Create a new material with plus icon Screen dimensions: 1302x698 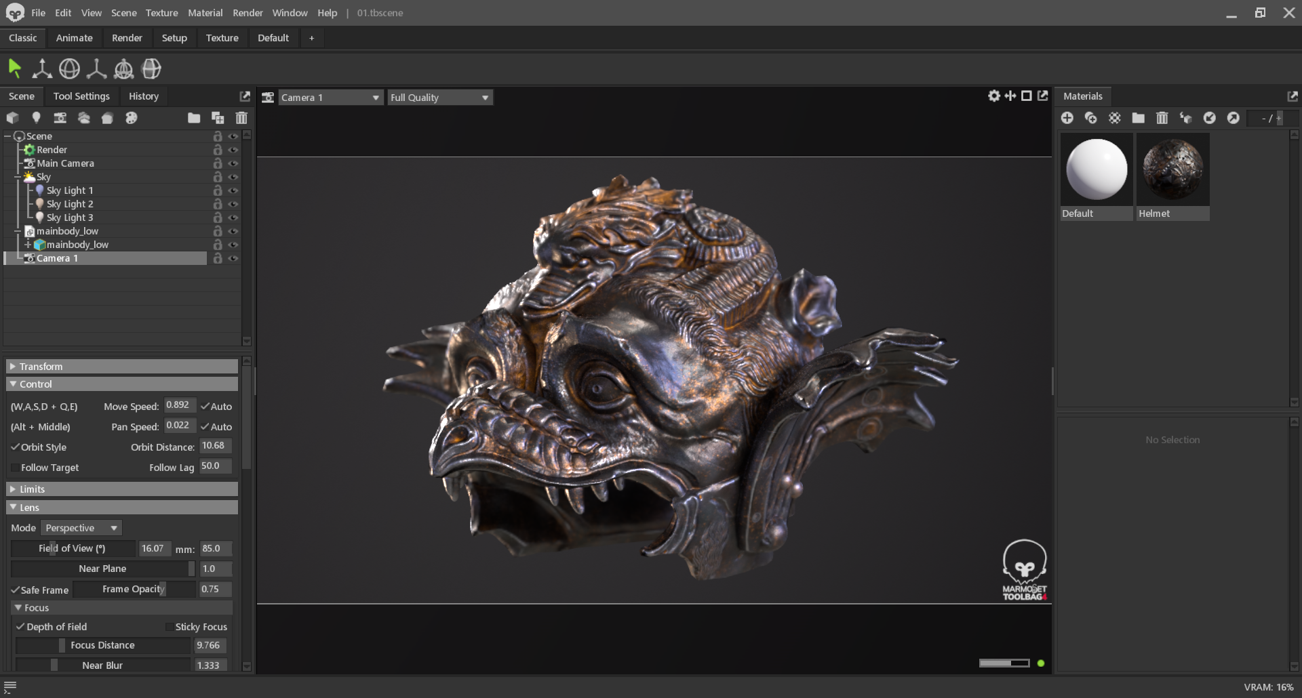tap(1067, 118)
